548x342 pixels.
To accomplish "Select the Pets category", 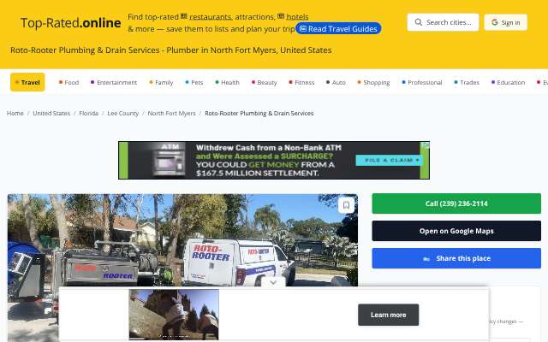I will point(194,82).
